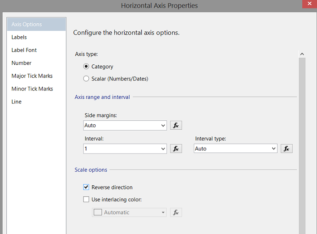Screen dimensions: 317x234
Task: Go to the Number page
Action: point(22,63)
